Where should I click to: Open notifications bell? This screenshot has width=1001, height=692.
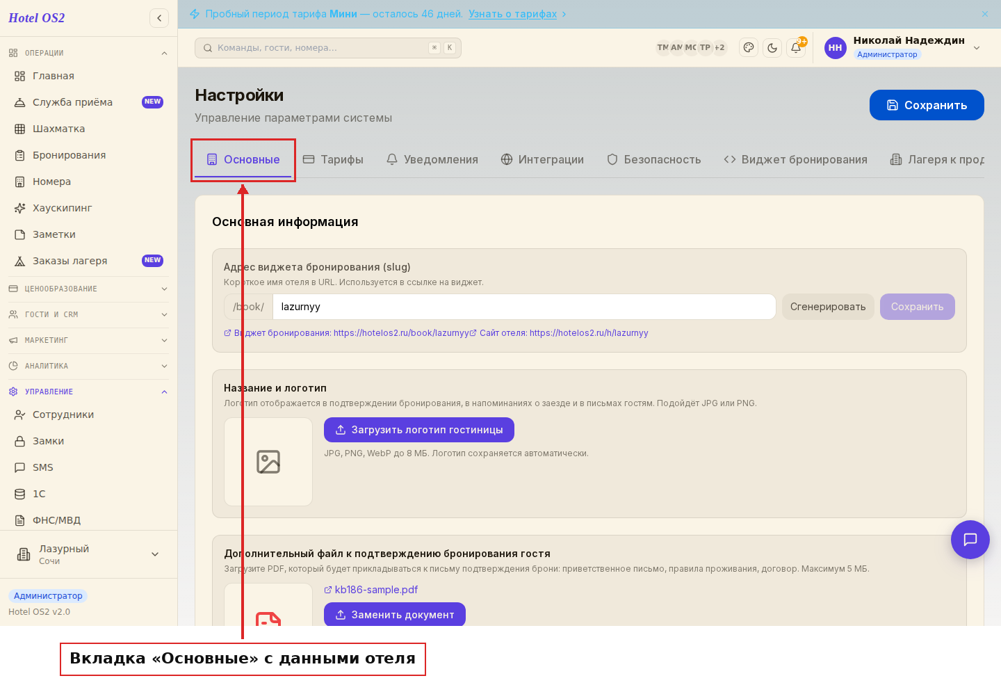tap(796, 48)
